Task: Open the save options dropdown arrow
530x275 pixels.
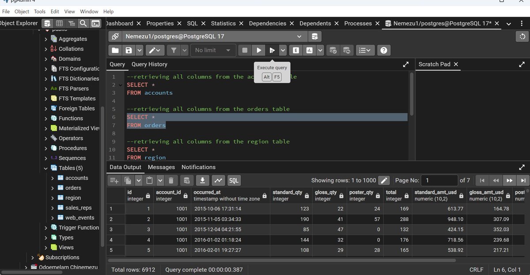Action: coord(139,50)
